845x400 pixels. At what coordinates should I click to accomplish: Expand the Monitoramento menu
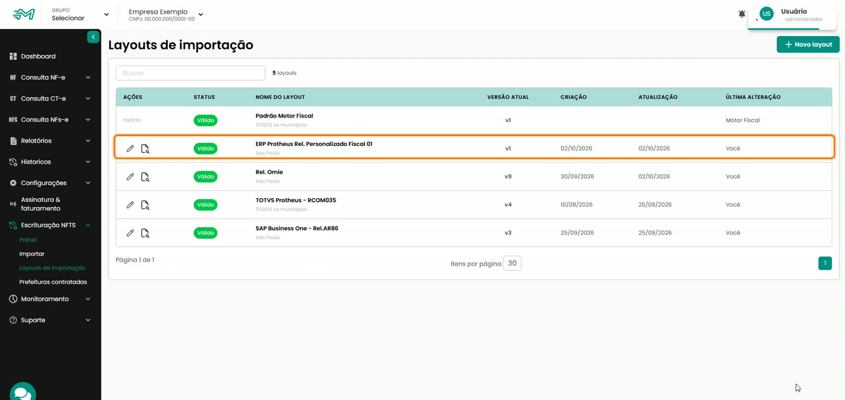pos(51,299)
